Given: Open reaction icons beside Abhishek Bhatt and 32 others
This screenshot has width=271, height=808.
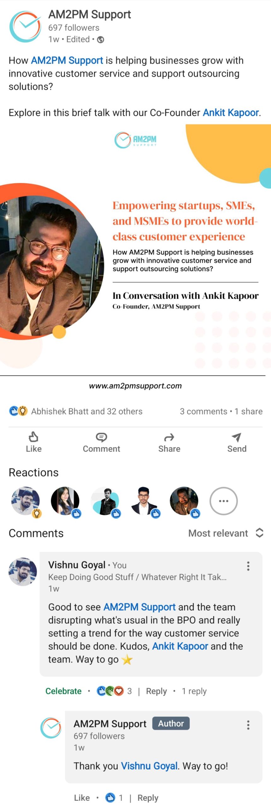Looking at the screenshot, I should coord(18,411).
